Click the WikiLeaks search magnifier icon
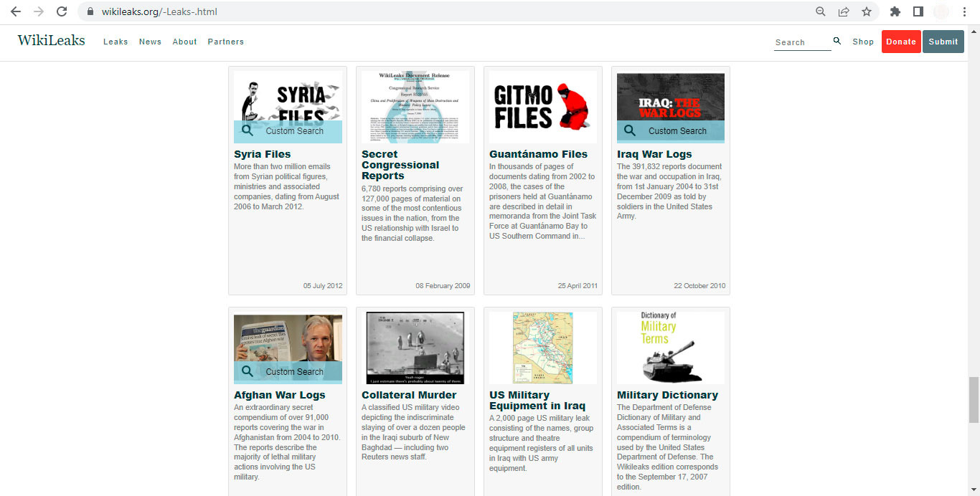This screenshot has height=496, width=980. tap(837, 41)
